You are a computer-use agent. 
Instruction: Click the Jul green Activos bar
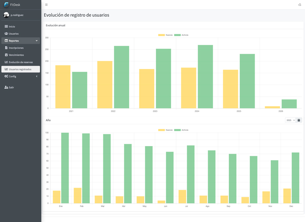click(x=191, y=174)
